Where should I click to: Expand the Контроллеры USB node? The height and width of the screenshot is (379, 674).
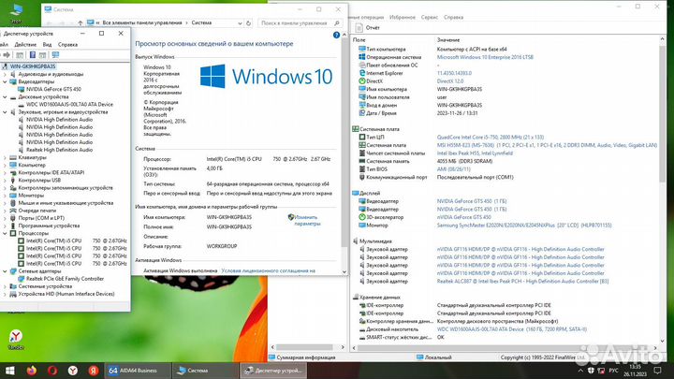[x=6, y=181]
